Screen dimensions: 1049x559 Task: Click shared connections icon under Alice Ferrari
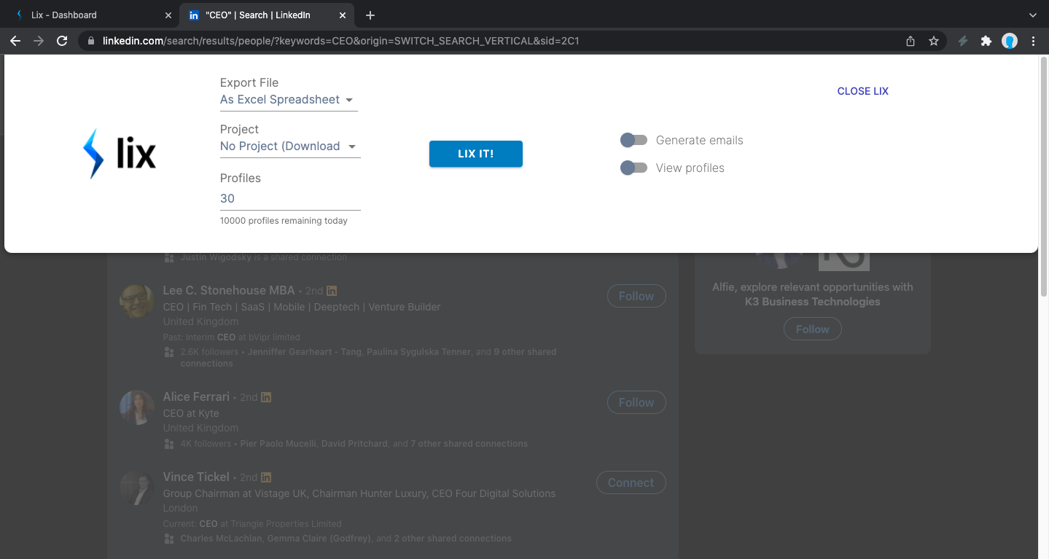point(169,443)
